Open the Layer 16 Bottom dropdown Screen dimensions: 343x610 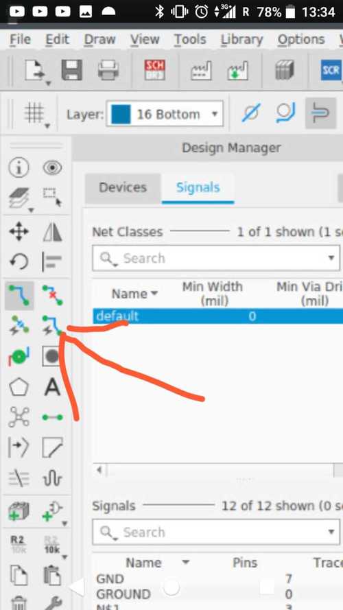click(165, 114)
